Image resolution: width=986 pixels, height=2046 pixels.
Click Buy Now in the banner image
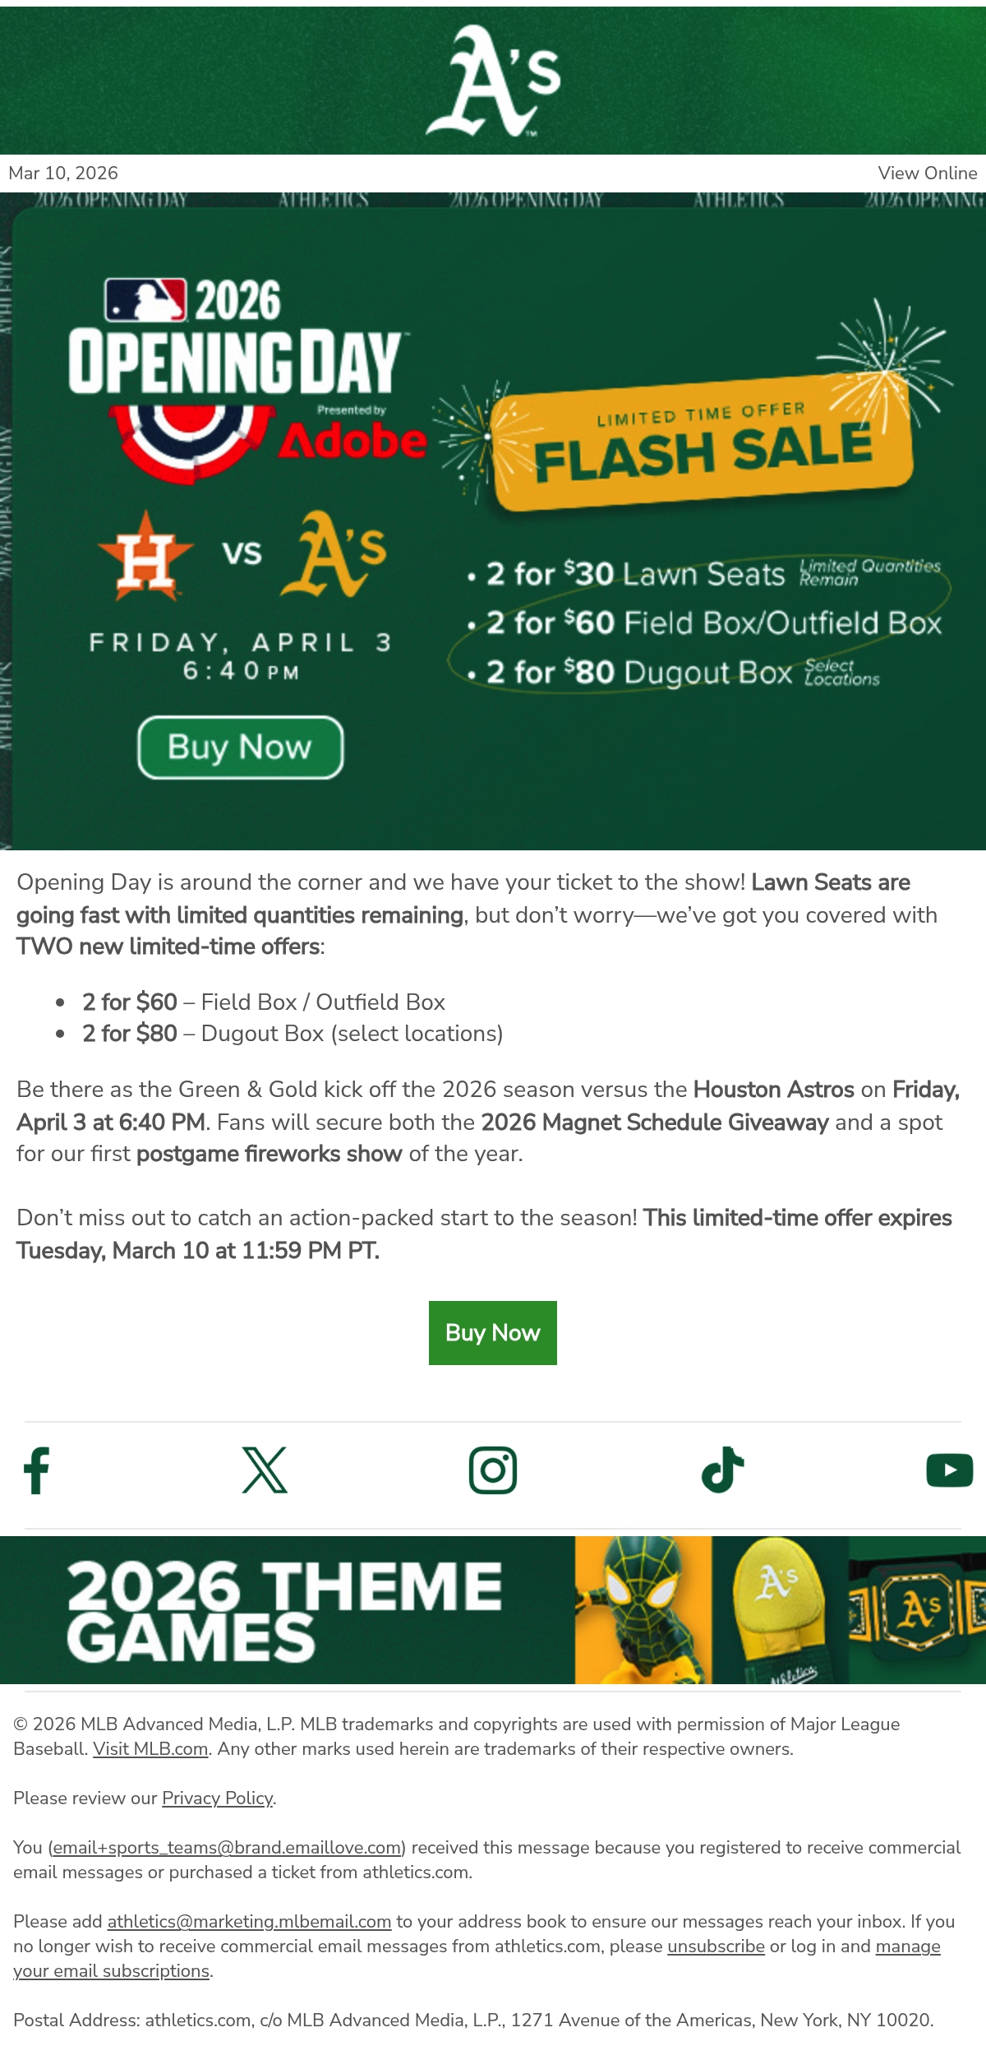point(240,747)
